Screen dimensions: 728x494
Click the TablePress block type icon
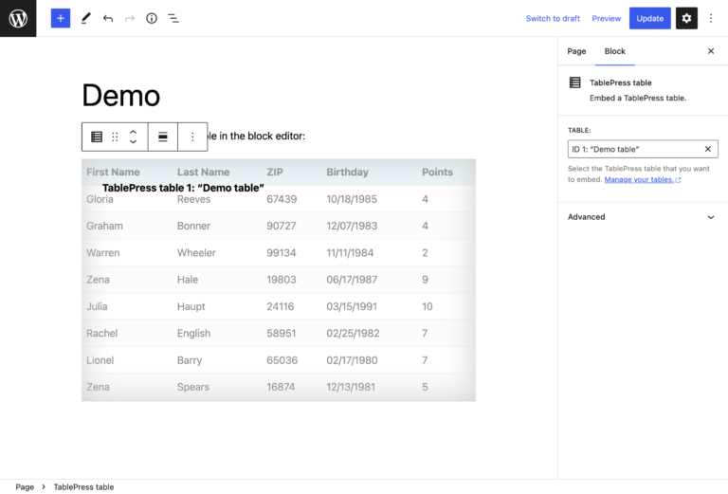tap(97, 137)
